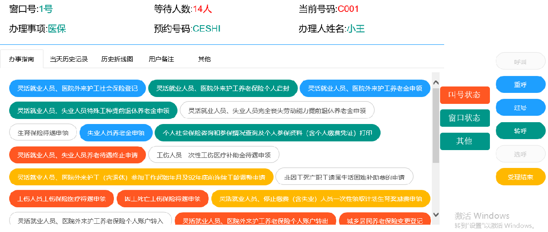Viewport: 548px width, 232px height.
Task: Choose the 生育保险待遇申领 guide item
Action: click(x=43, y=133)
